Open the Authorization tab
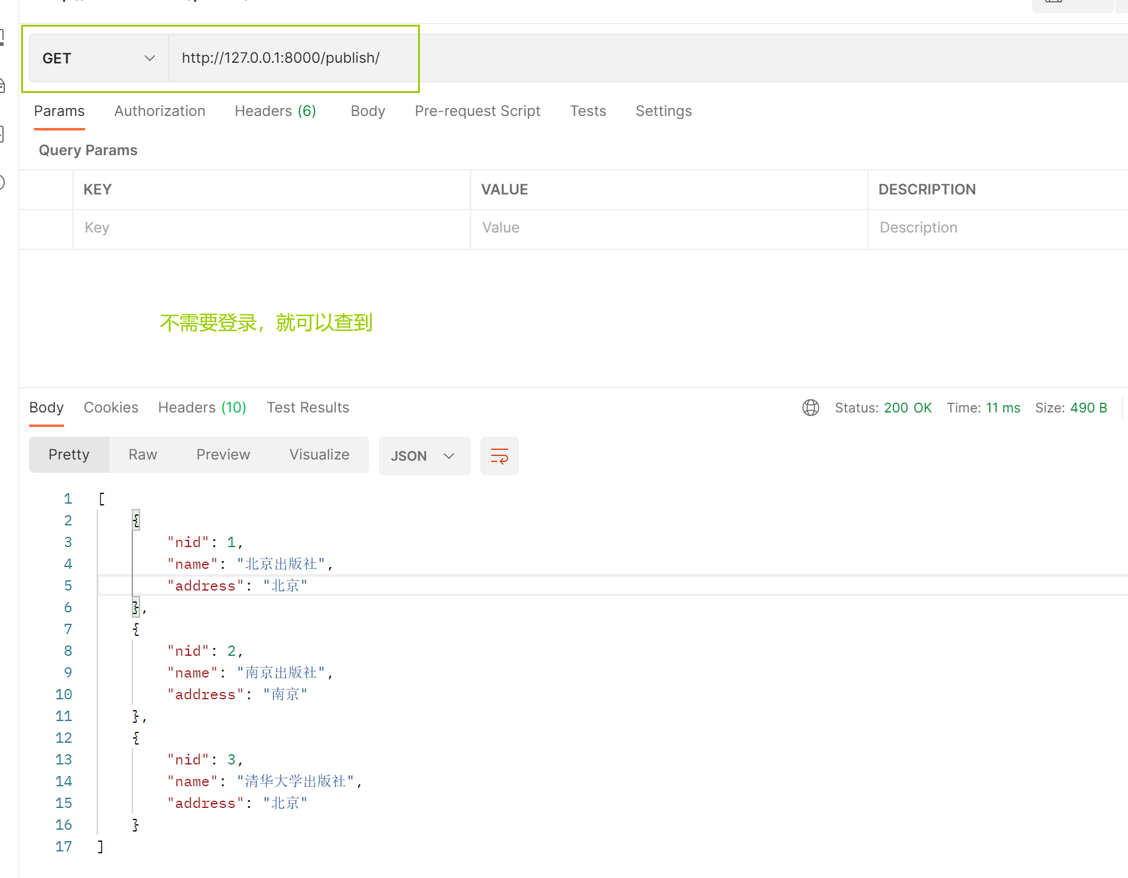Viewport: 1128px width, 878px height. [160, 111]
